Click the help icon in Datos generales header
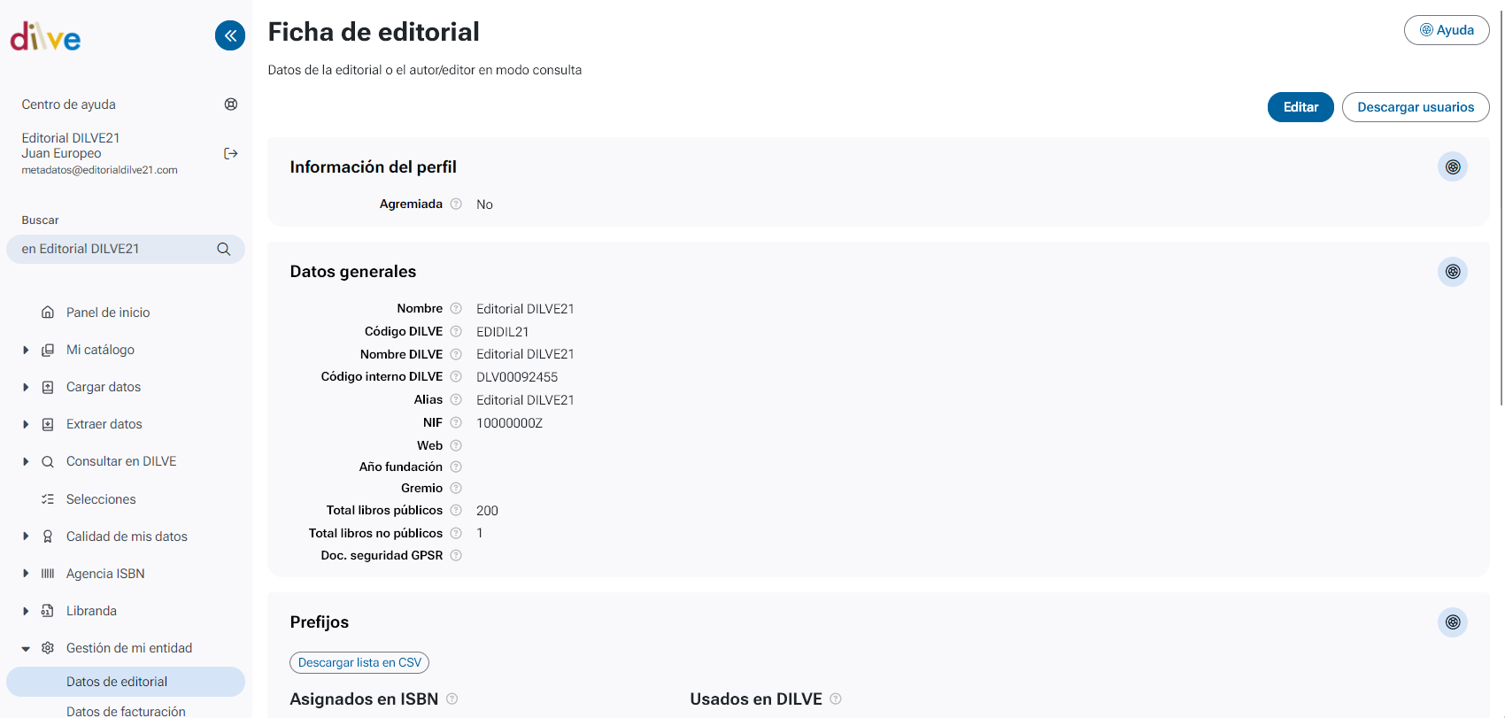The height and width of the screenshot is (718, 1505). pos(1453,272)
